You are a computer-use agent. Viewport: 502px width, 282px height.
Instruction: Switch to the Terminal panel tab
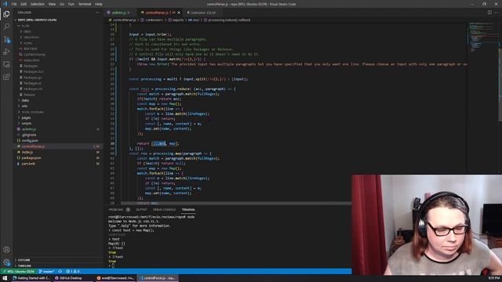[x=188, y=210]
